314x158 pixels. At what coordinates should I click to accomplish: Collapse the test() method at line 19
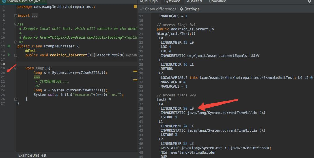click(x=16, y=68)
